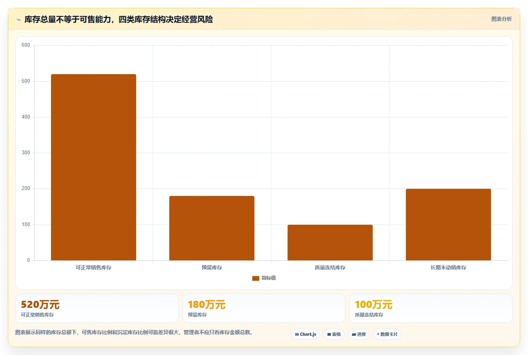Click the y-axis value 200

click(26, 188)
